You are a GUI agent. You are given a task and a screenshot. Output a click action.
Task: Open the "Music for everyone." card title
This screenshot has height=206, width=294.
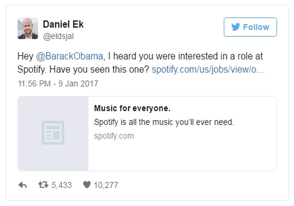[x=132, y=109]
